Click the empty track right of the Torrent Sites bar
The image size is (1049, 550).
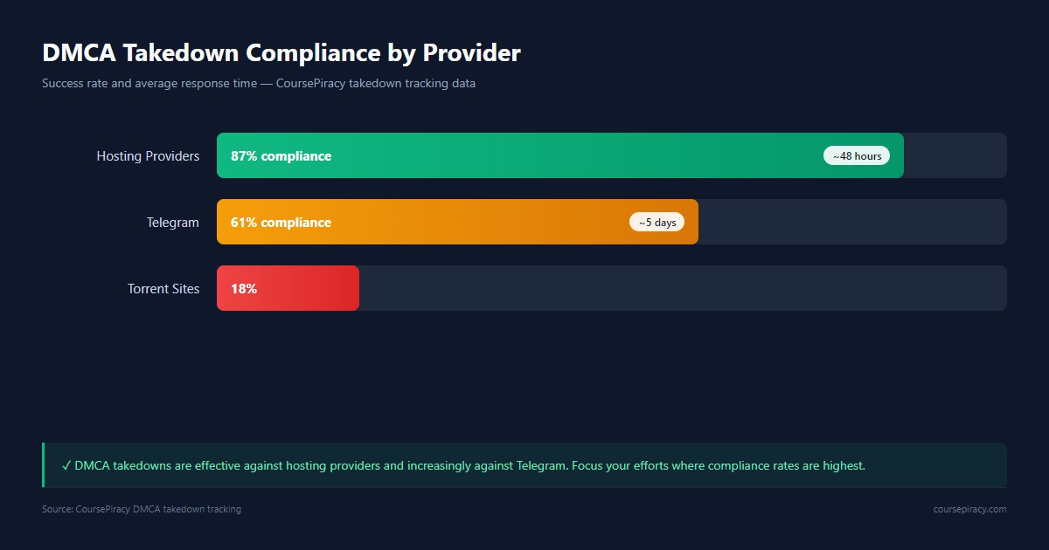point(682,289)
